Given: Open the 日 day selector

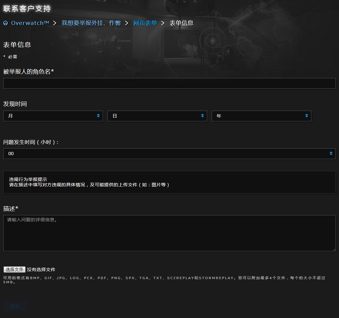Looking at the screenshot, I should pyautogui.click(x=157, y=116).
